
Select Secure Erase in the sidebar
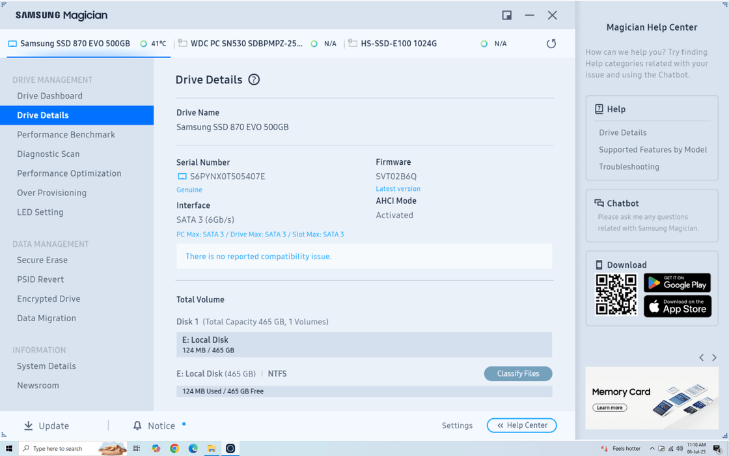coord(42,260)
